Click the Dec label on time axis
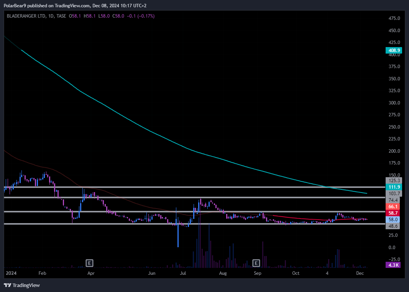Screen dimensions: 409x292 coord(360,273)
